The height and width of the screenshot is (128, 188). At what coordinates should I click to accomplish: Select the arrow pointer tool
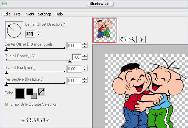point(141,39)
